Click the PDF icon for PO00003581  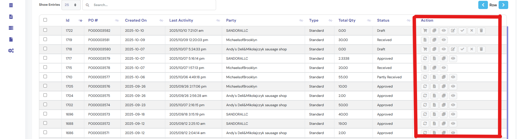[x=425, y=40]
